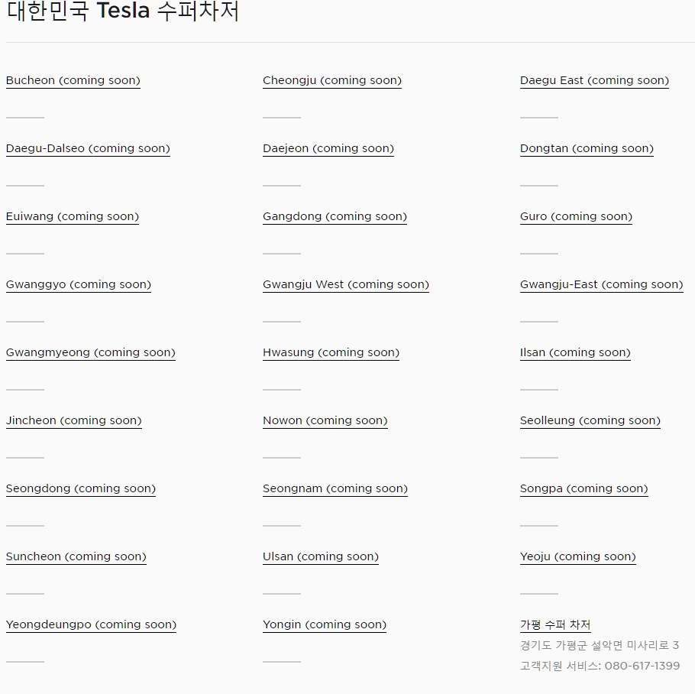The height and width of the screenshot is (694, 695).
Task: Select Gwangmyeong (coming soon) supercharger
Action: (x=91, y=353)
